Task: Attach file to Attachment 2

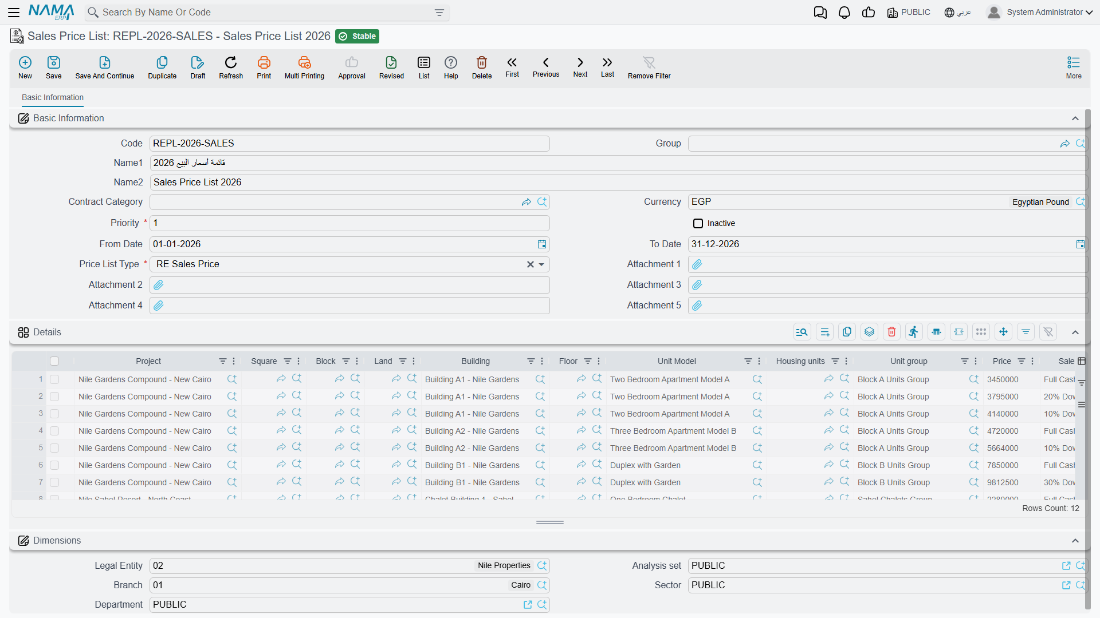Action: tap(159, 285)
